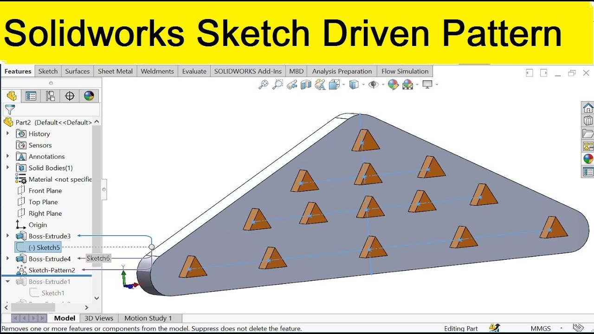The image size is (594, 334).
Task: Switch to DimXpertManager crosshair tab
Action: click(70, 96)
